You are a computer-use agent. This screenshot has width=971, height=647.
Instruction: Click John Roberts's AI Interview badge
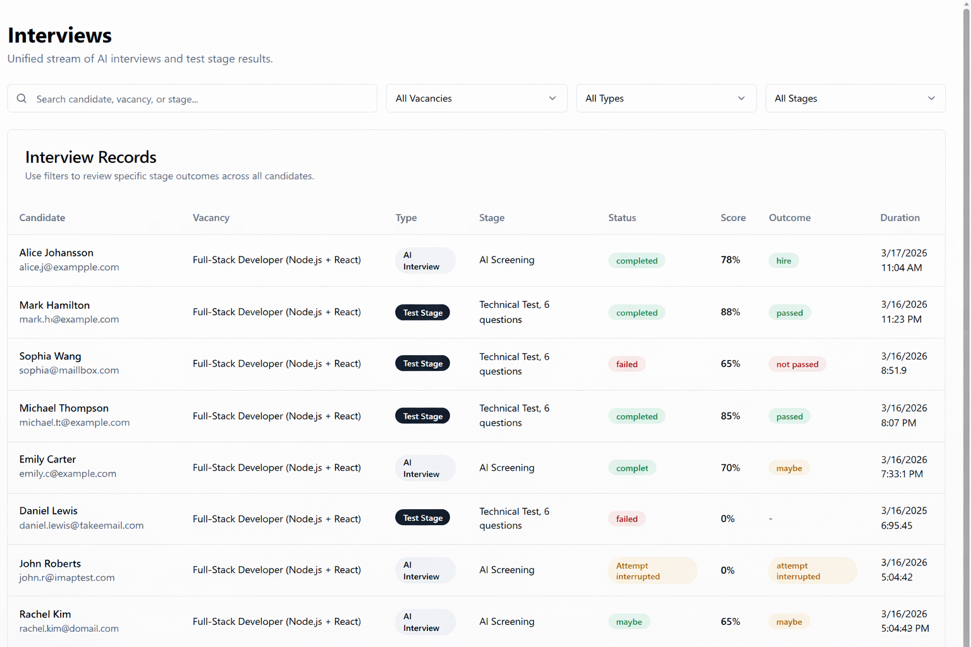[x=425, y=571]
